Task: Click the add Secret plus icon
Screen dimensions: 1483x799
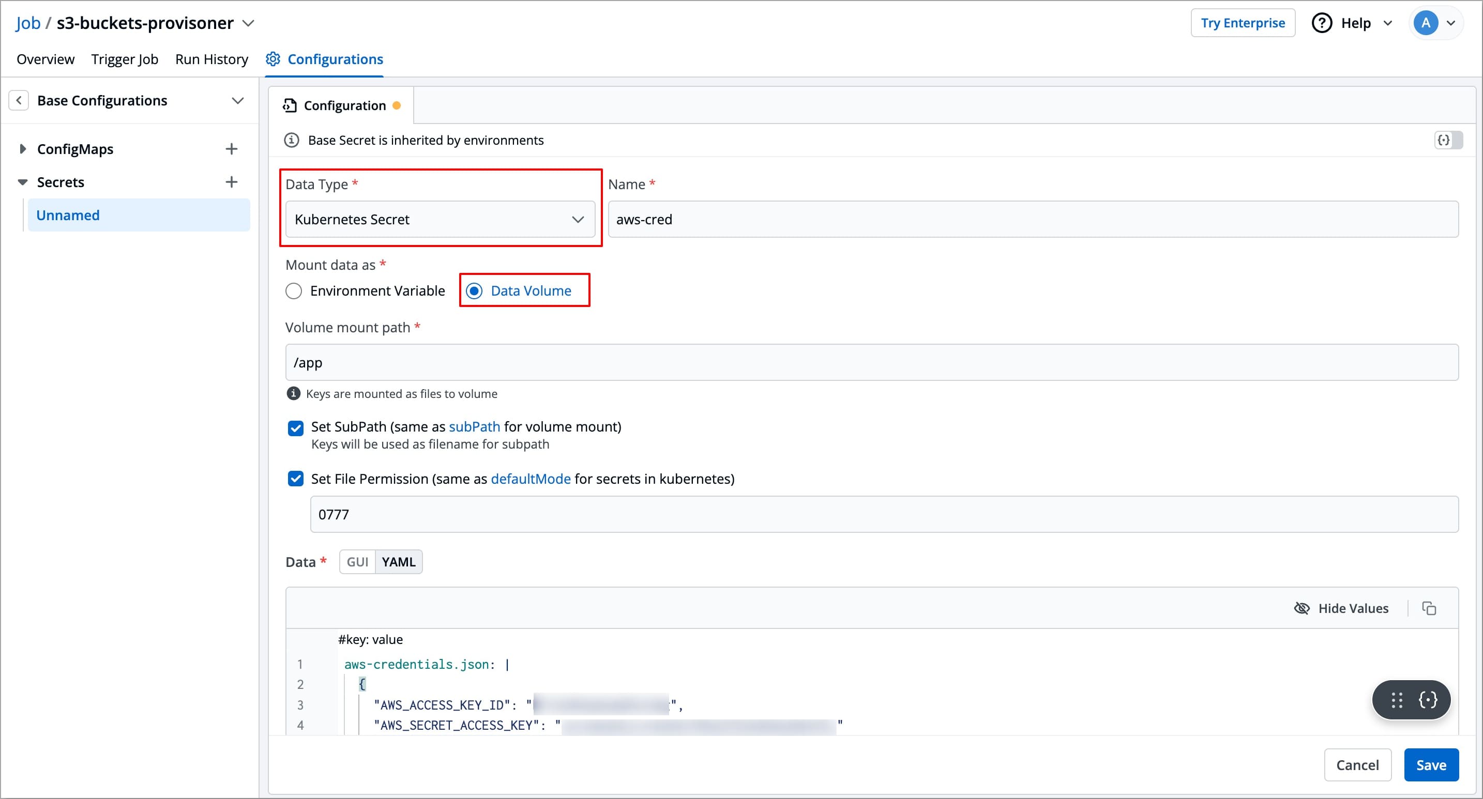Action: point(231,182)
